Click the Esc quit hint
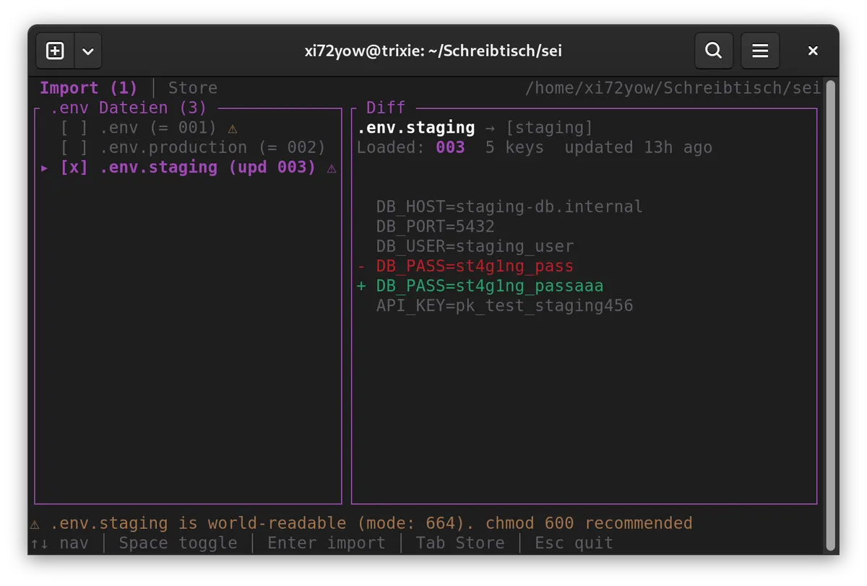Viewport: 867px width, 586px height. (x=574, y=543)
